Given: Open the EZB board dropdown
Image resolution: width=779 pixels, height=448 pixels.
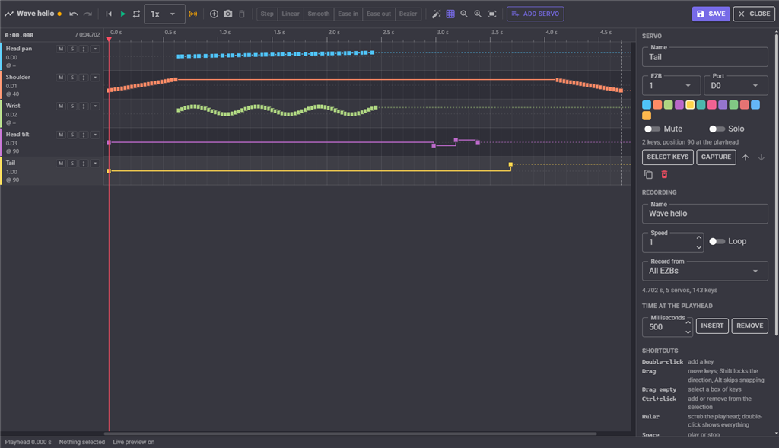Looking at the screenshot, I should (x=671, y=85).
